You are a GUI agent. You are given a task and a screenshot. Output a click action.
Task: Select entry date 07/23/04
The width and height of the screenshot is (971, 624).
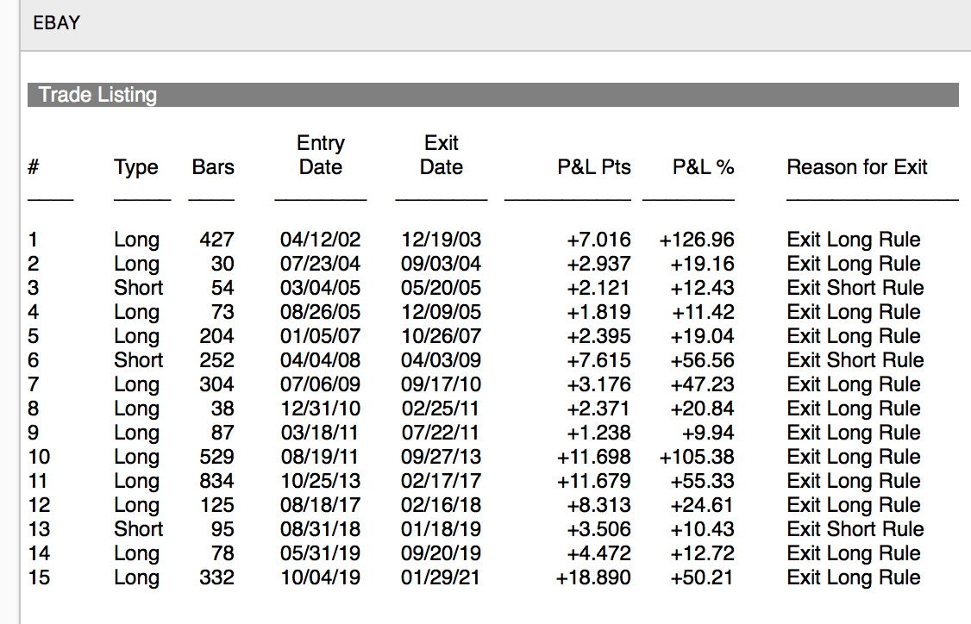coord(320,264)
